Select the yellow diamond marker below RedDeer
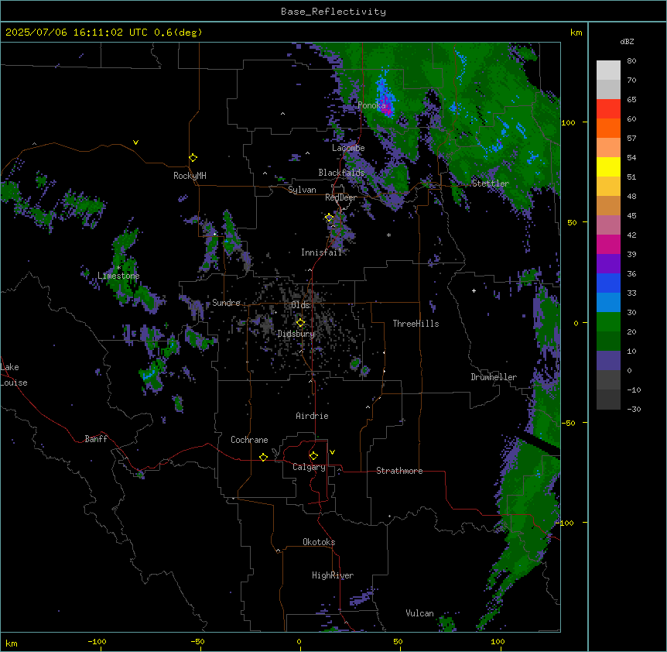667x652 pixels. pos(329,218)
